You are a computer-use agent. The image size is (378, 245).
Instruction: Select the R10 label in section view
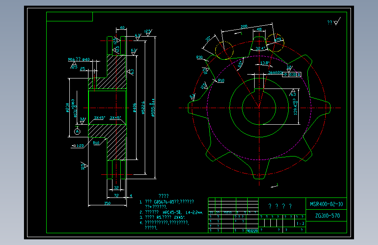96,143
